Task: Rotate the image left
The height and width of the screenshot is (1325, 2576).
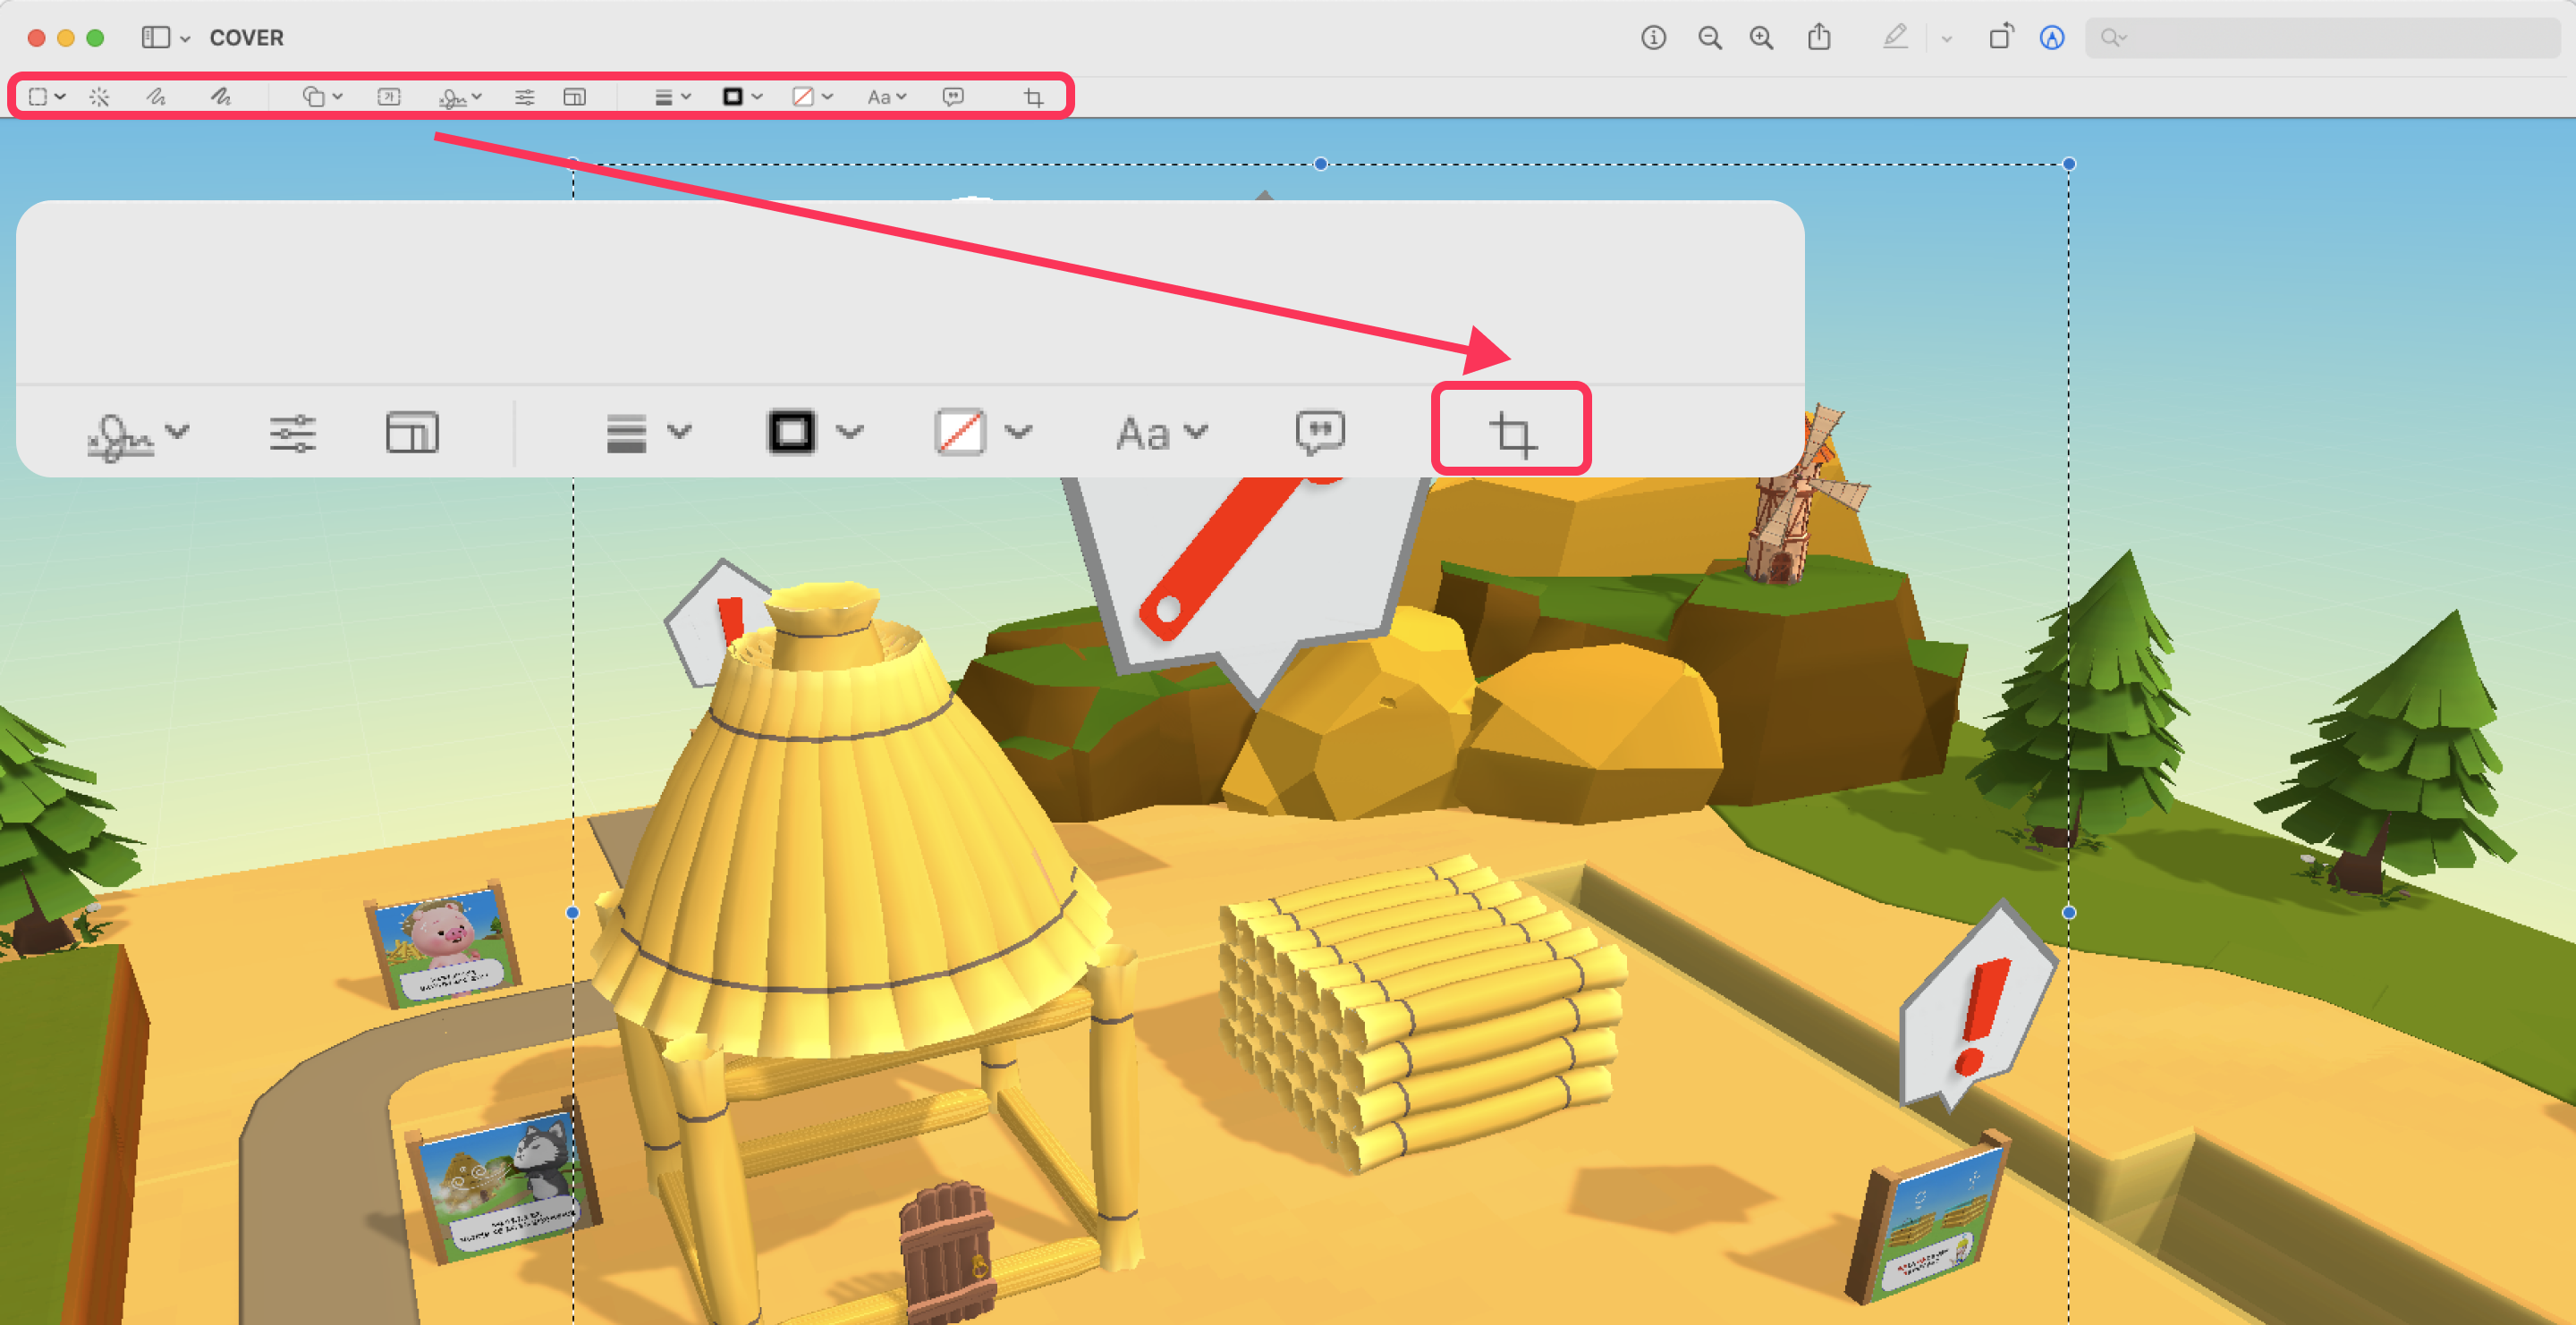Action: pos(2000,38)
